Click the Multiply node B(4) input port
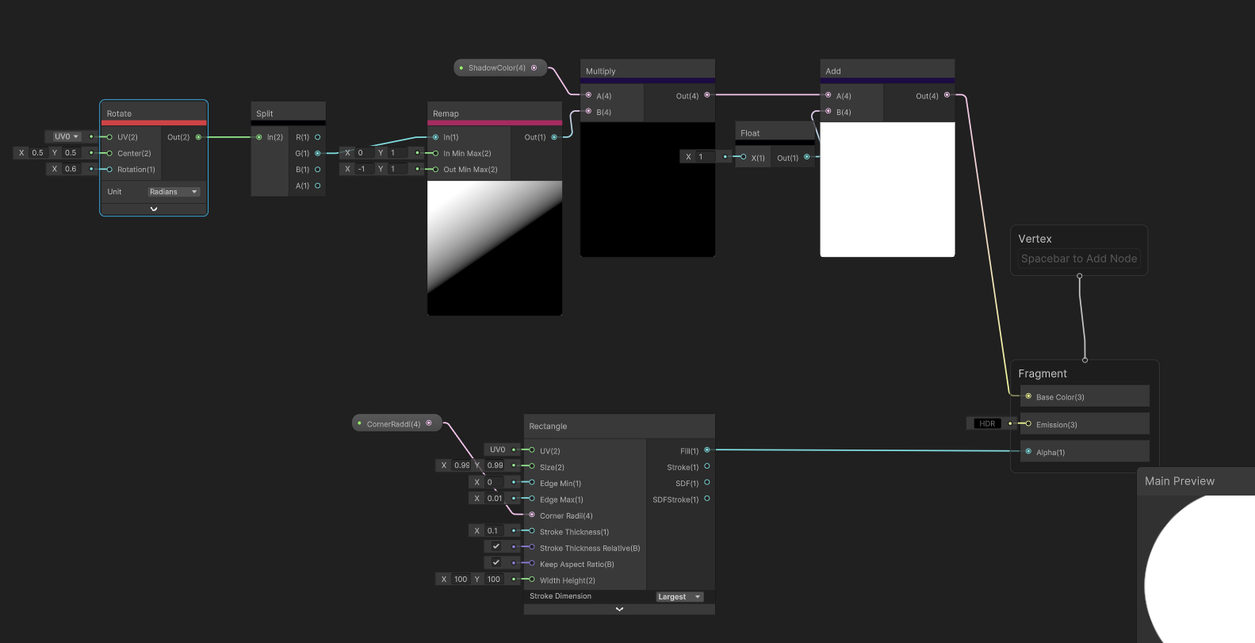The height and width of the screenshot is (643, 1255). click(588, 111)
